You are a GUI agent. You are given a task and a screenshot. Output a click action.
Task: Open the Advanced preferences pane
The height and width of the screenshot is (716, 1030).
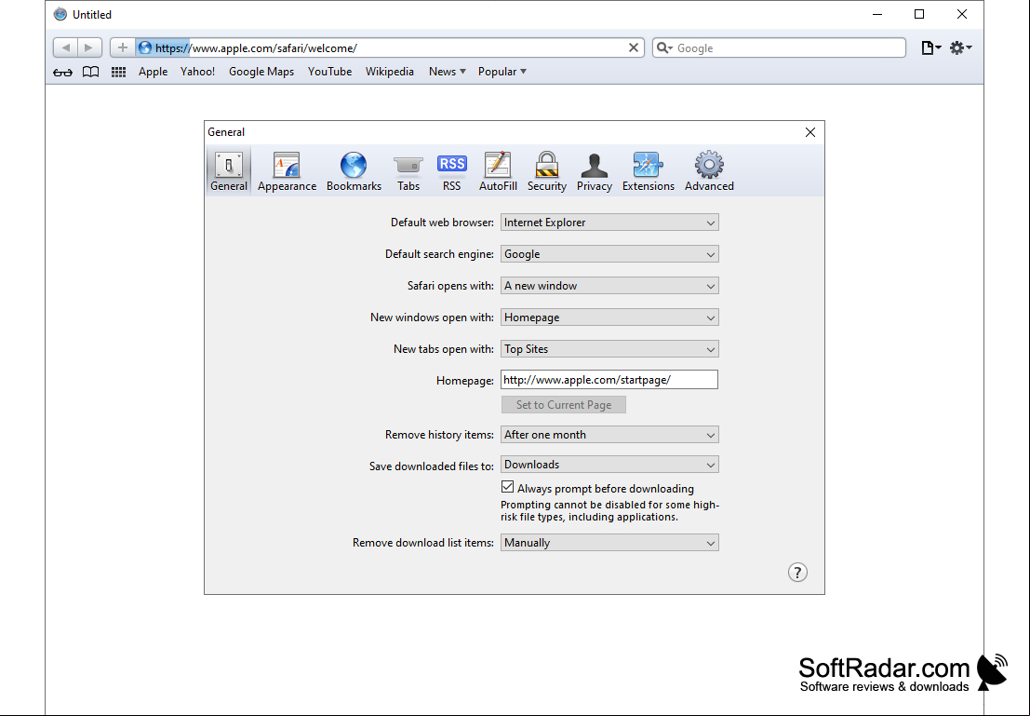709,171
